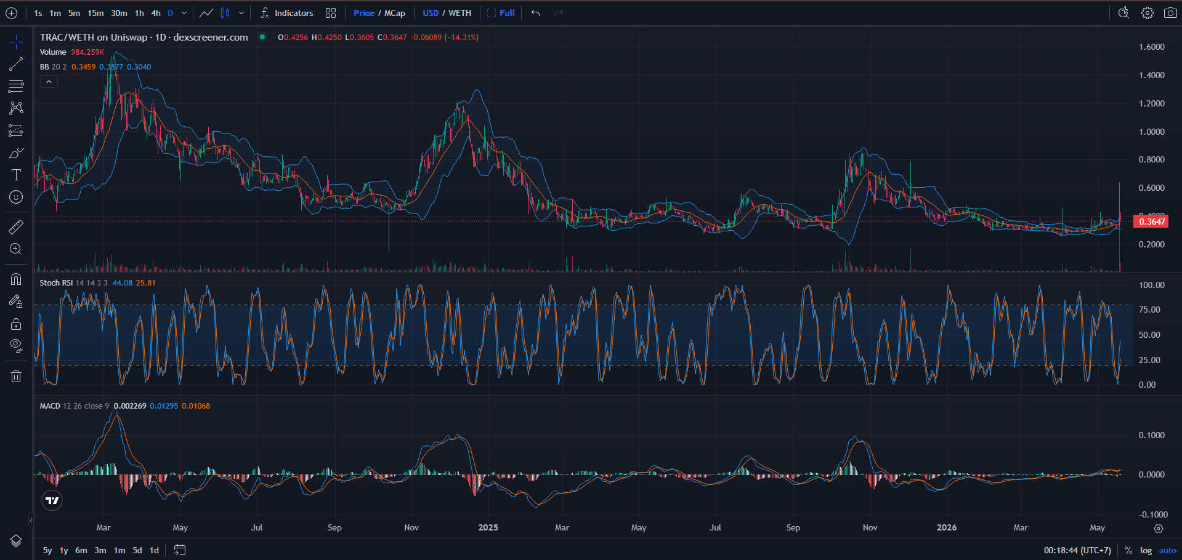1182x560 pixels.
Task: Set date range to 3m
Action: click(100, 550)
